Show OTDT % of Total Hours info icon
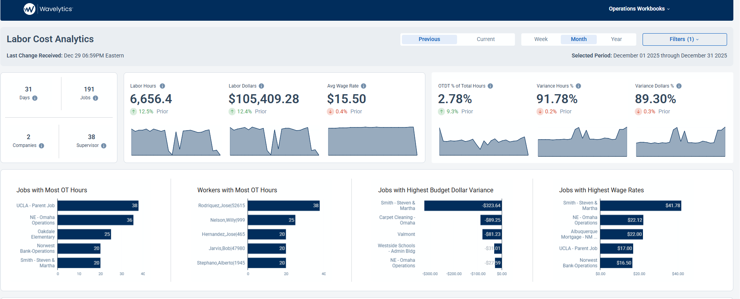The image size is (740, 299). pyautogui.click(x=490, y=86)
